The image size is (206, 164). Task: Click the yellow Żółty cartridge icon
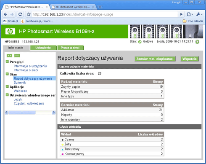click(x=63, y=145)
